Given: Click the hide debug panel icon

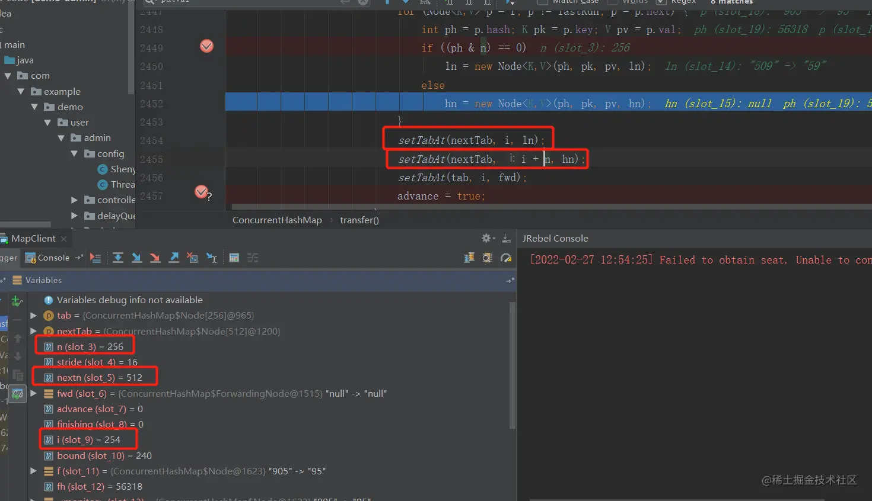Looking at the screenshot, I should (x=506, y=238).
